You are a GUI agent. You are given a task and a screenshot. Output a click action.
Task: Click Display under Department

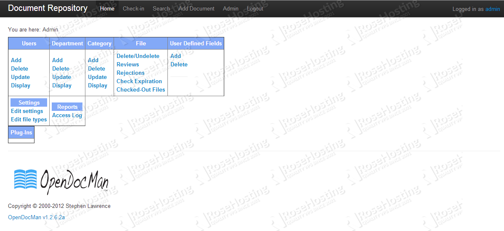tap(62, 85)
